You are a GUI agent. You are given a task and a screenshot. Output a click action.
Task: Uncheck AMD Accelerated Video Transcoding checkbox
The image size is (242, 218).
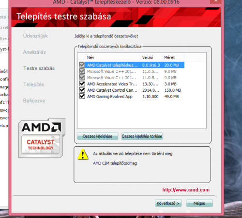tap(82, 84)
